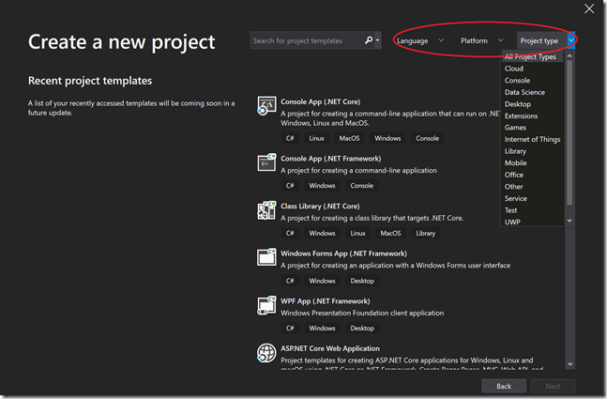Image resolution: width=607 pixels, height=399 pixels.
Task: Click the Windows Forms App template icon
Action: 266,257
